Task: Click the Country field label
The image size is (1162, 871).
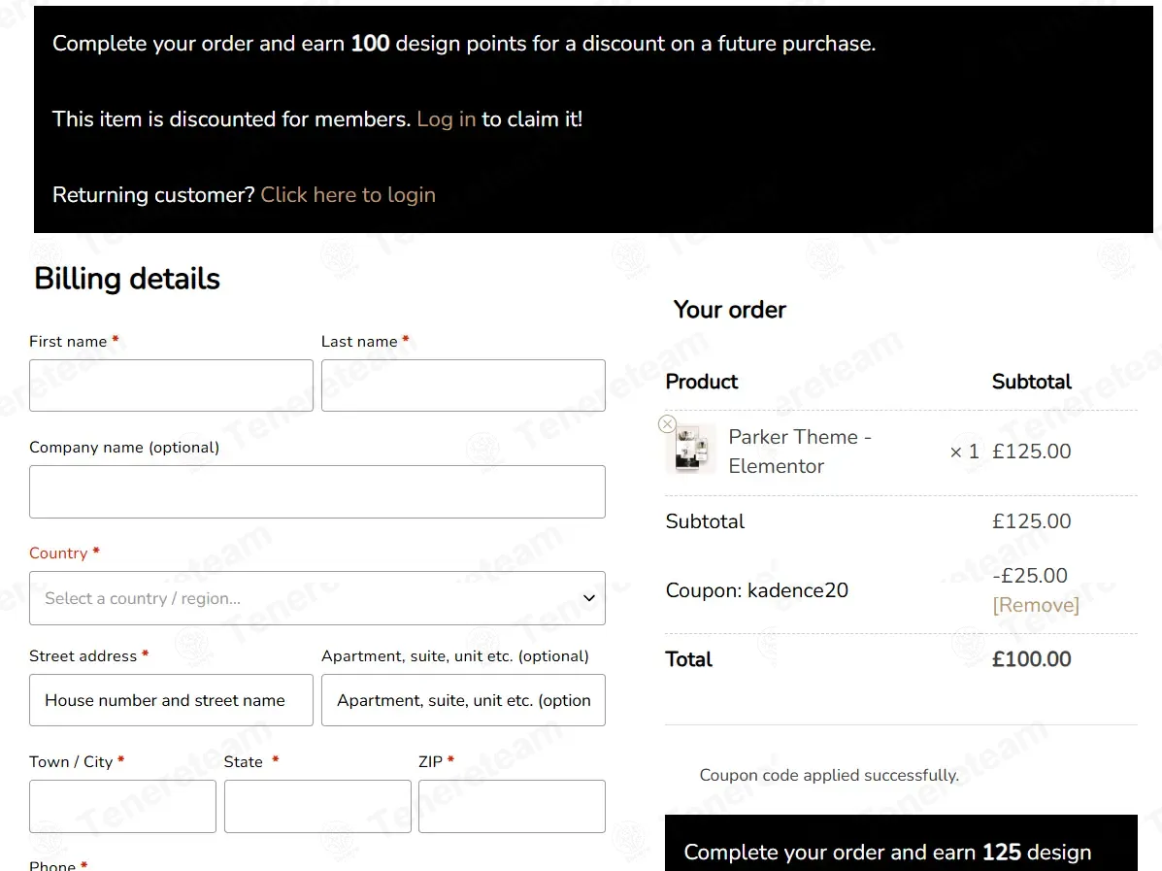Action: pos(58,553)
